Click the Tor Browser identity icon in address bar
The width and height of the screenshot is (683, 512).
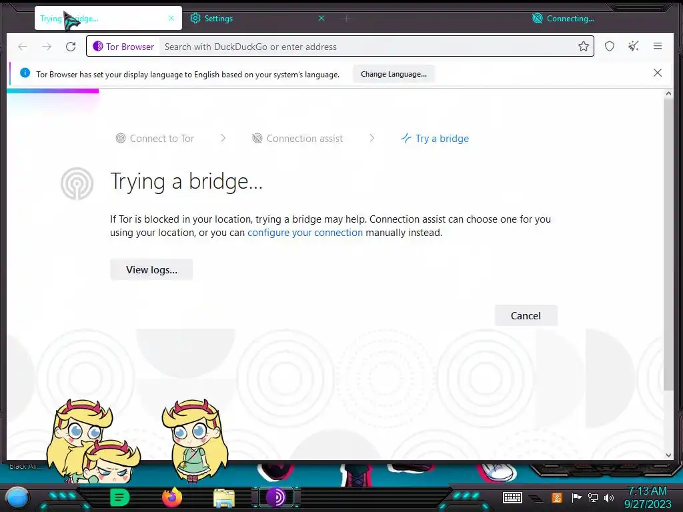[x=123, y=47]
